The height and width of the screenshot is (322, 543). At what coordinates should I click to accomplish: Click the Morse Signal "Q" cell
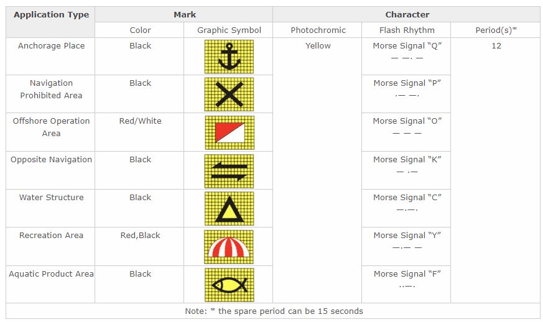(407, 46)
